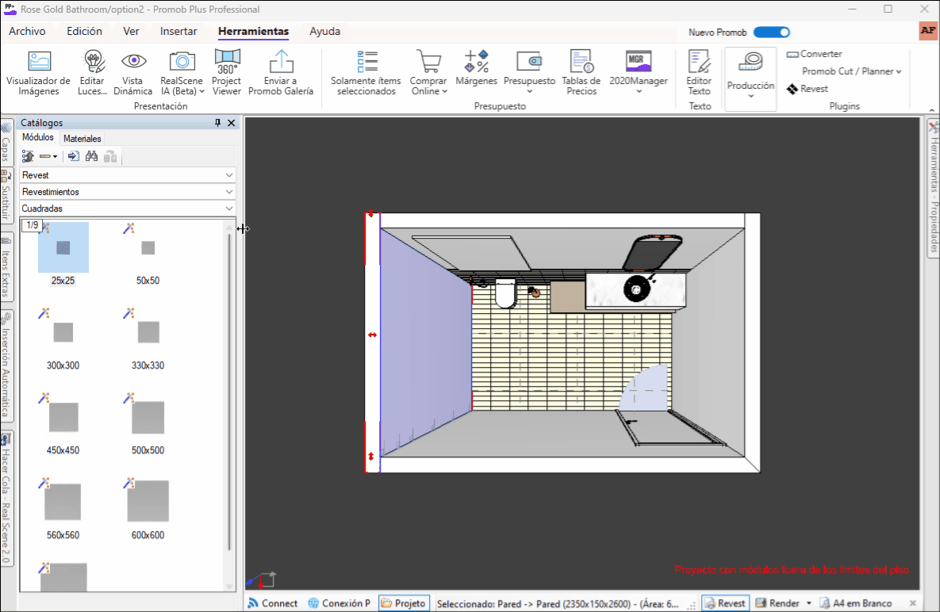Click the user avatar AF icon
Screen dimensions: 940x612
coord(928,31)
